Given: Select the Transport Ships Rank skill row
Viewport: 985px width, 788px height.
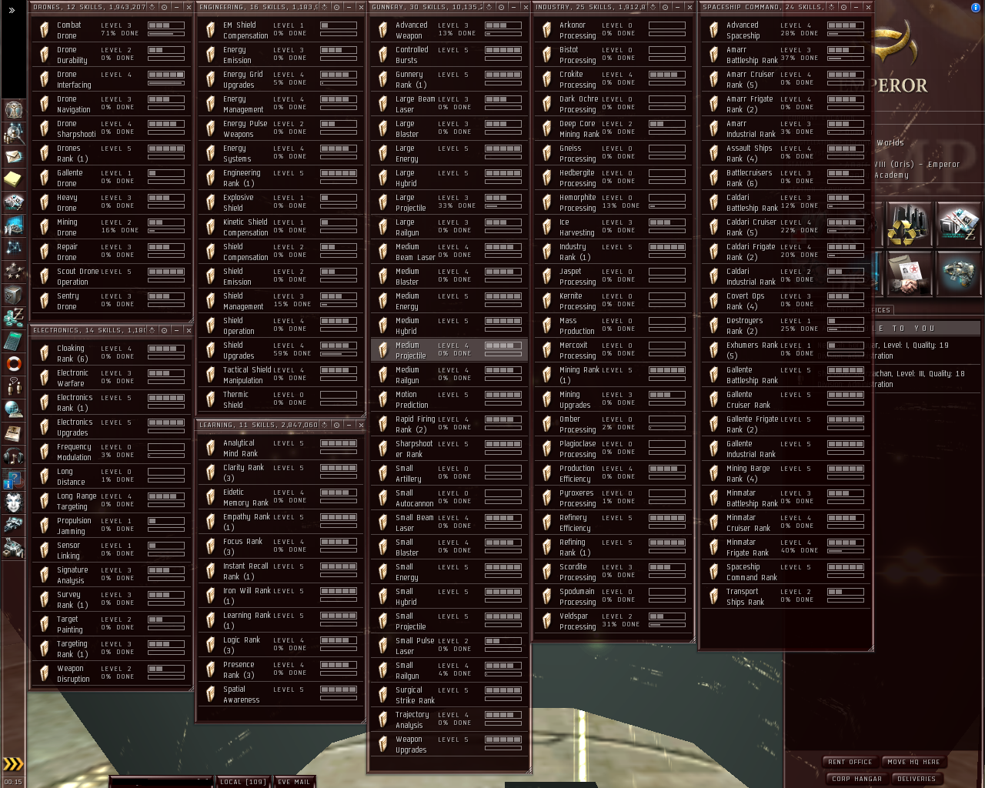Looking at the screenshot, I should coord(786,596).
